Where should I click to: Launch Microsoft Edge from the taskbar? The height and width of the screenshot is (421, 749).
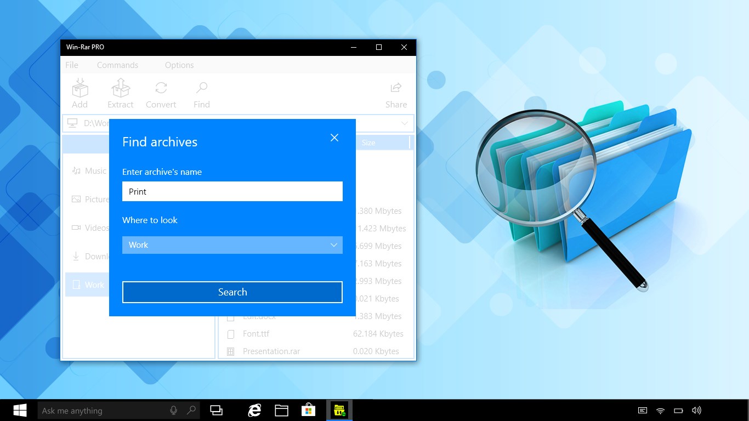[x=254, y=411]
